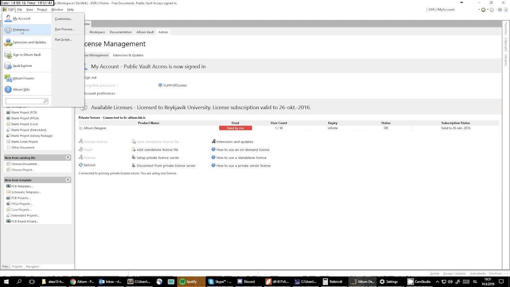The width and height of the screenshot is (510, 287).
Task: Open How to use an on-demand license
Action: tap(240, 149)
